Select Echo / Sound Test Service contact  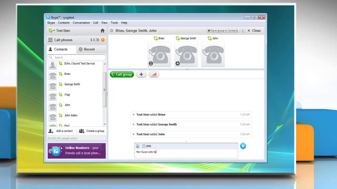(x=75, y=64)
